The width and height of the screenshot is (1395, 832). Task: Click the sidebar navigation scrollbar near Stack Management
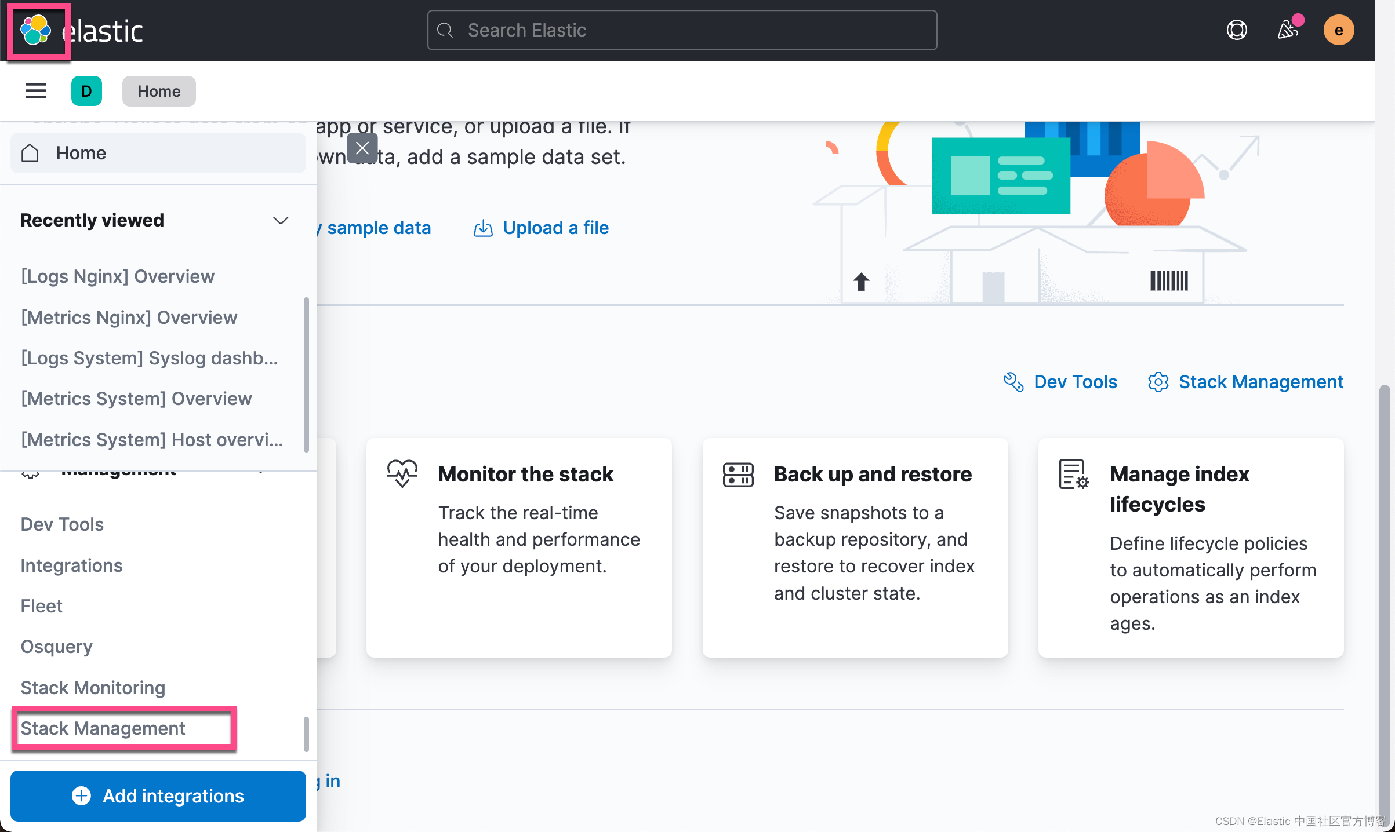[306, 734]
